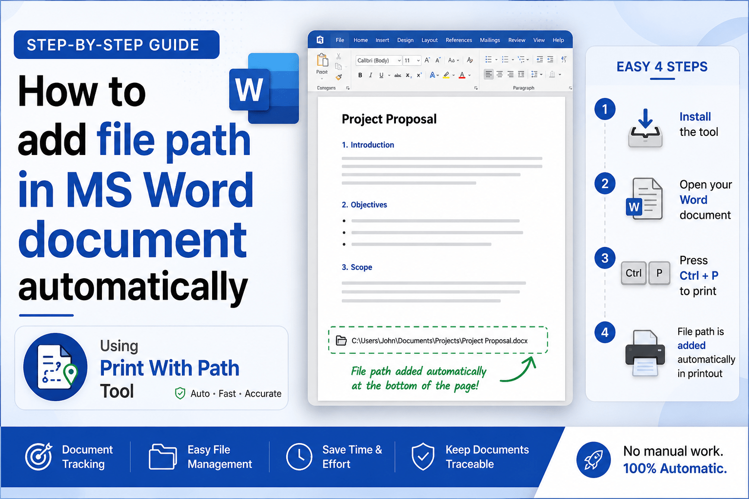Apply a numbered list
749x499 pixels.
point(505,59)
